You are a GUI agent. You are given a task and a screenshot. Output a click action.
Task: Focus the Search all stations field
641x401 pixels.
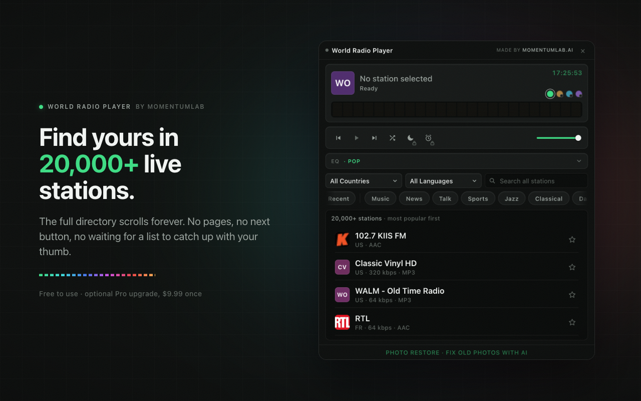[536, 181]
